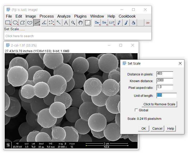Image resolution: width=188 pixels, height=156 pixels.
Task: Select the Angle tool
Action: [x=44, y=23]
